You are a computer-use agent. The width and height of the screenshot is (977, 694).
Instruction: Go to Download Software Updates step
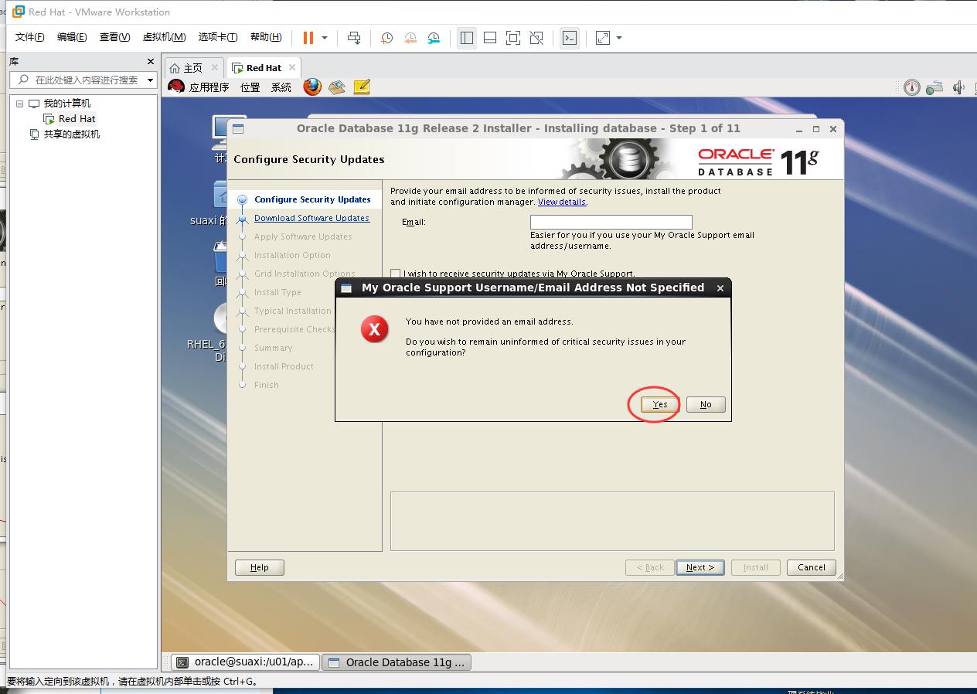pos(311,218)
